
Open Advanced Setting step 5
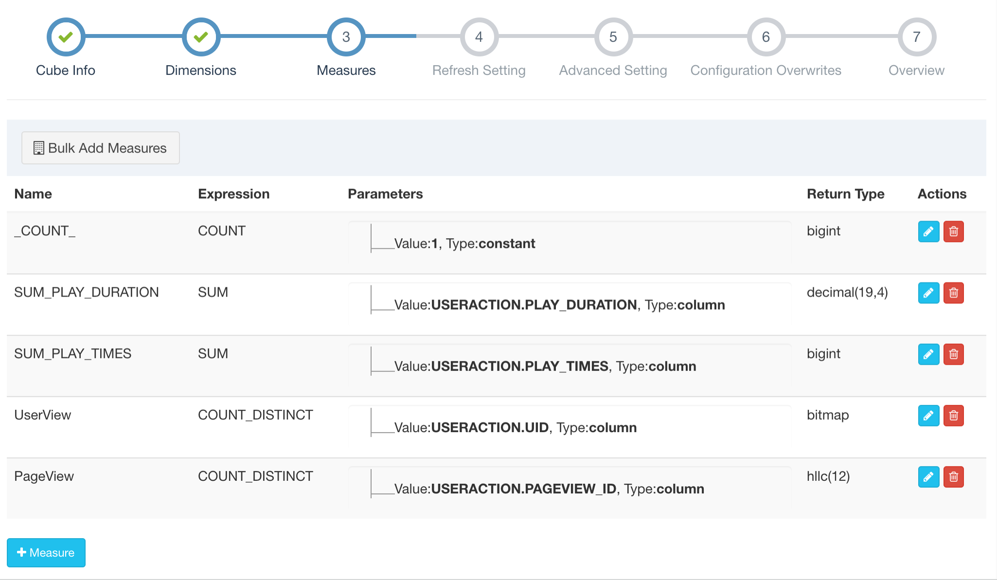[613, 37]
